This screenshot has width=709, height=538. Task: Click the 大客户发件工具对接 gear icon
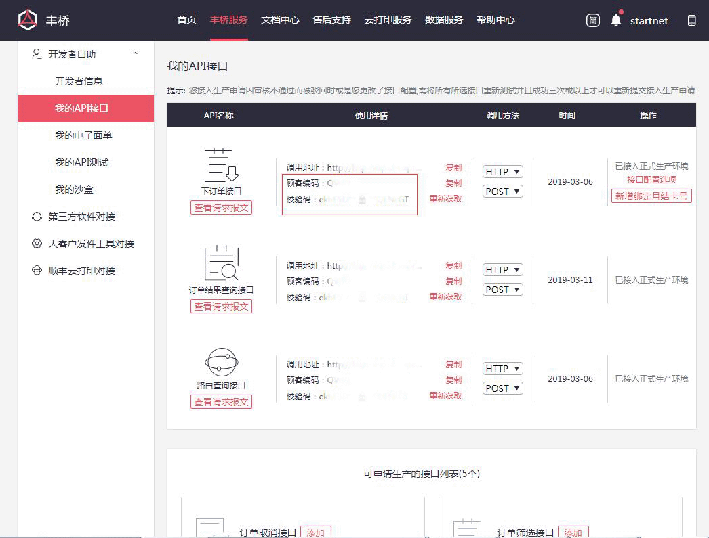tap(37, 244)
